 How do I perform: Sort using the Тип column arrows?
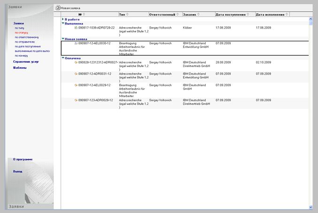(x=128, y=15)
